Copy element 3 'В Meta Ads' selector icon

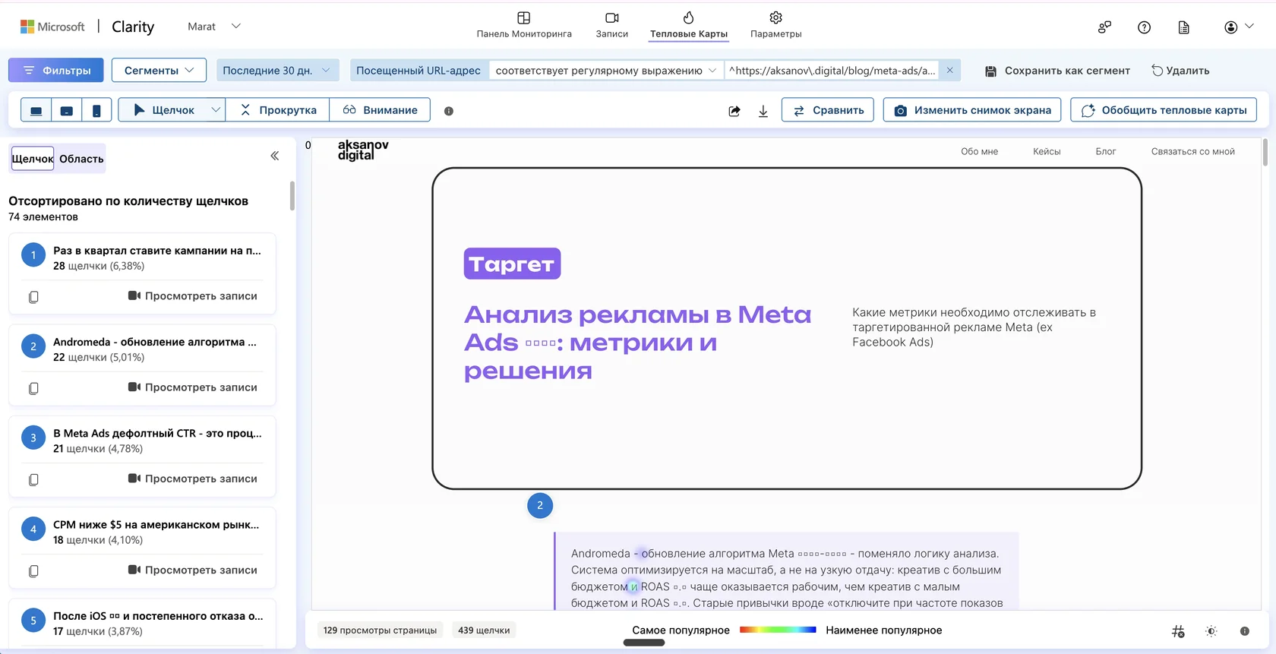point(33,479)
